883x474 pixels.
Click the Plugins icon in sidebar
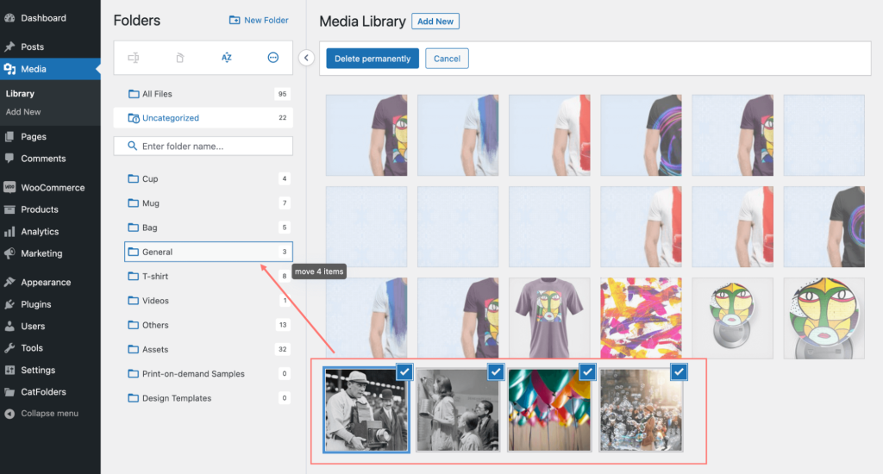pos(9,304)
